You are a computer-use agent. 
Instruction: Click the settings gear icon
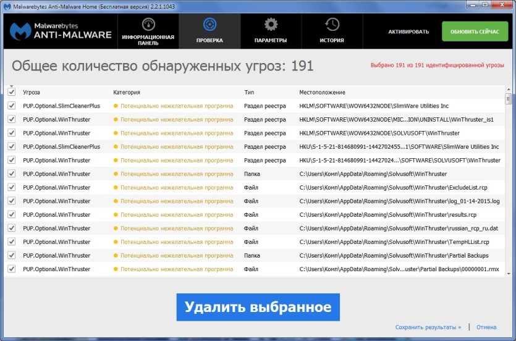pyautogui.click(x=271, y=24)
